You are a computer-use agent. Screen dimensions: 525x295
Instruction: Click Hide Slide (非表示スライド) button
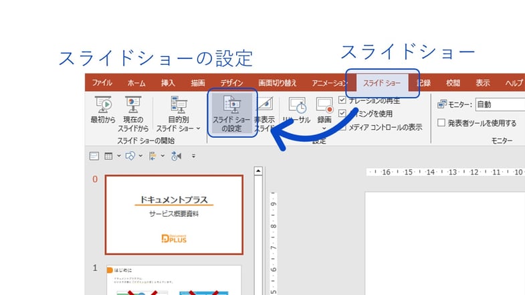click(265, 114)
